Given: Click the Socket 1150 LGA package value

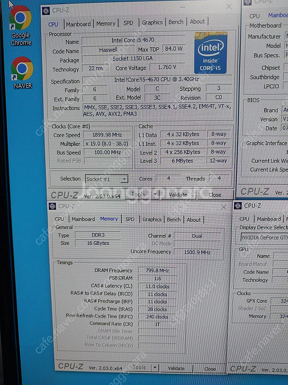Looking at the screenshot, I should 132,59.
